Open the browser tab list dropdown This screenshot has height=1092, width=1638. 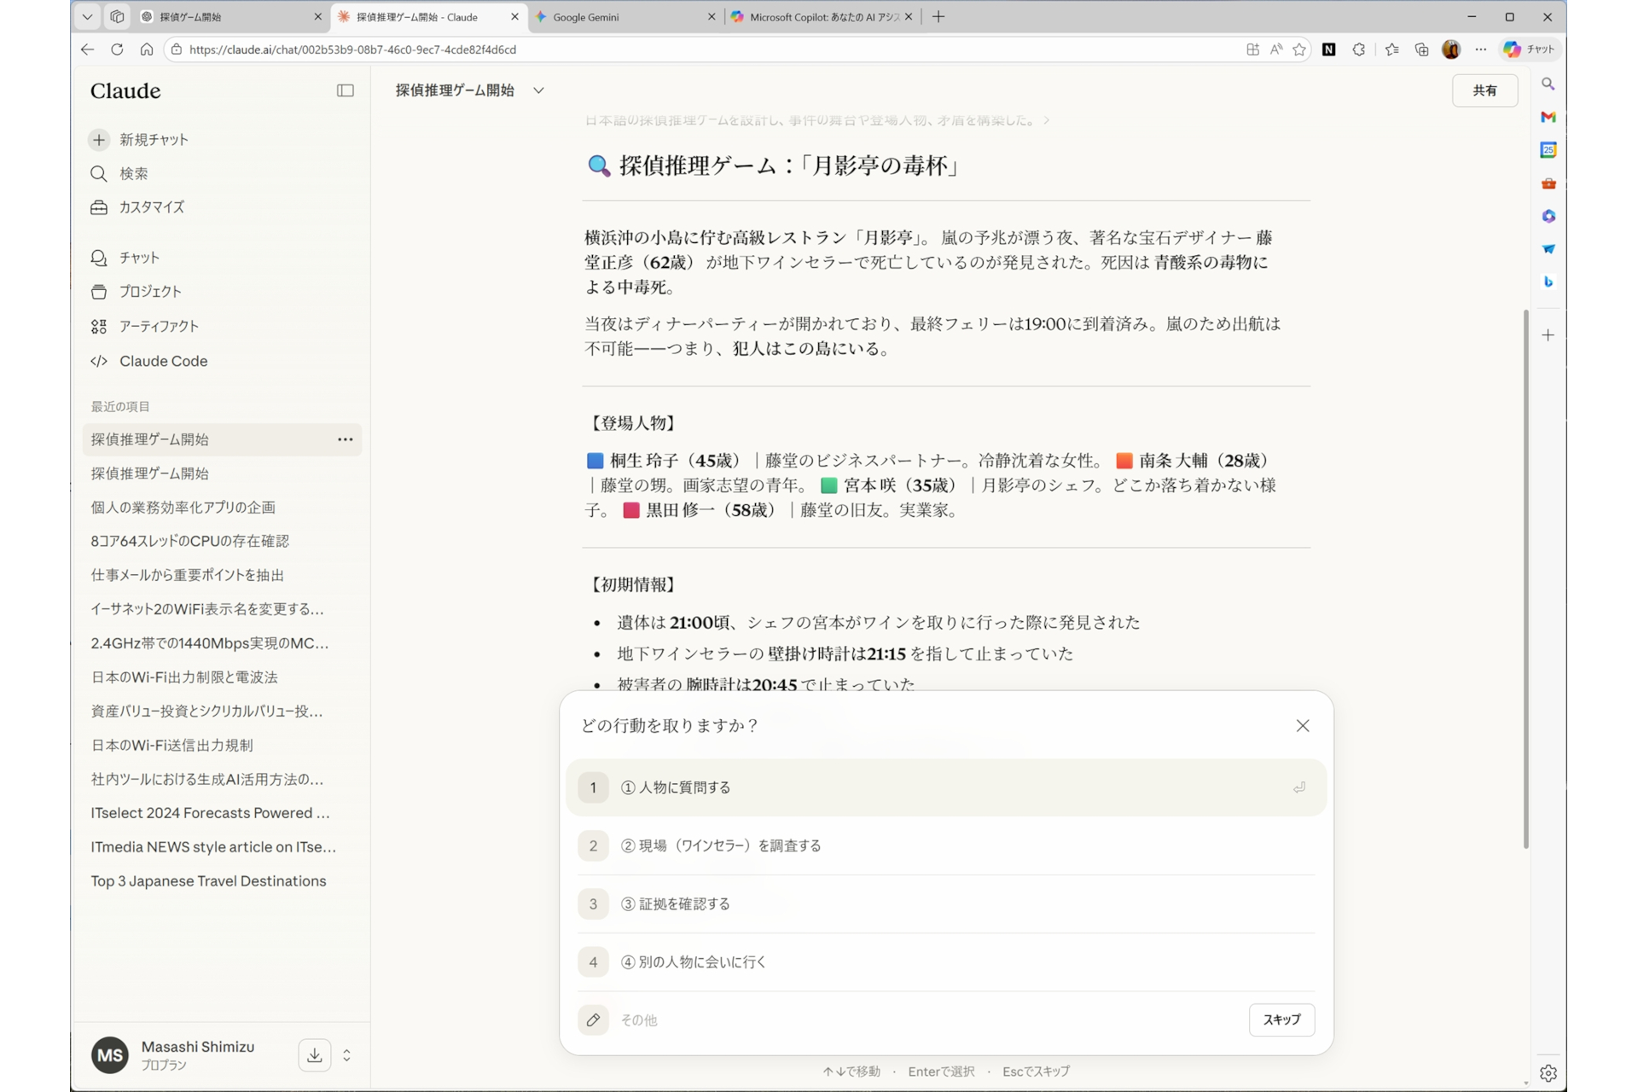tap(87, 16)
